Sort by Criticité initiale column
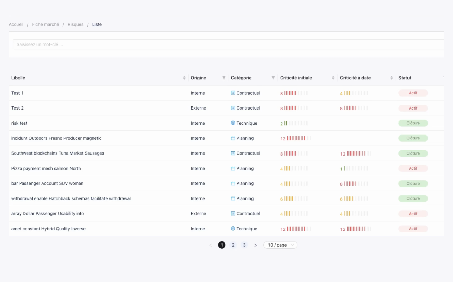Viewport: 453px width, 282px height. pos(333,78)
